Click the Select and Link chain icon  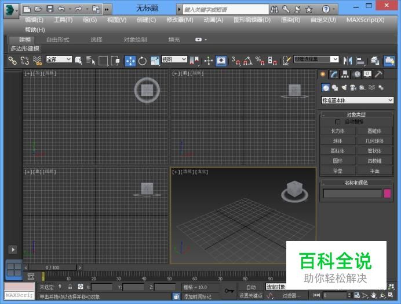pos(12,61)
